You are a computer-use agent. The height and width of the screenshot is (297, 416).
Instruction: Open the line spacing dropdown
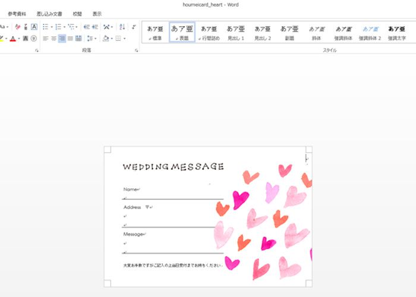pyautogui.click(x=90, y=39)
